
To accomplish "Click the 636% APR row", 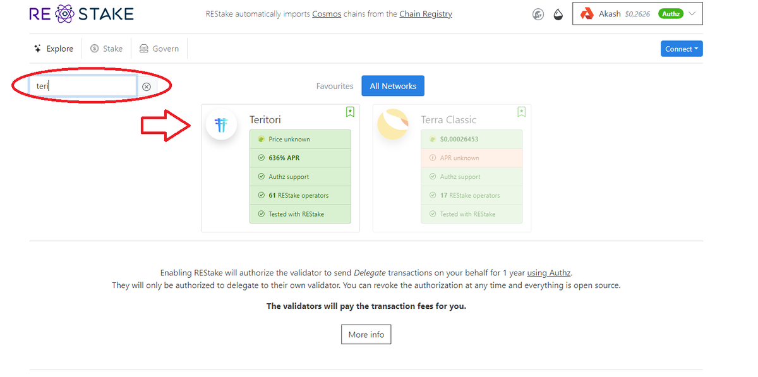I will (x=300, y=158).
